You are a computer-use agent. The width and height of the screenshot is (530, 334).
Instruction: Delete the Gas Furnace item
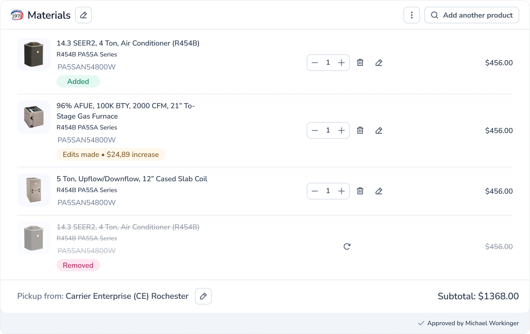pos(360,130)
